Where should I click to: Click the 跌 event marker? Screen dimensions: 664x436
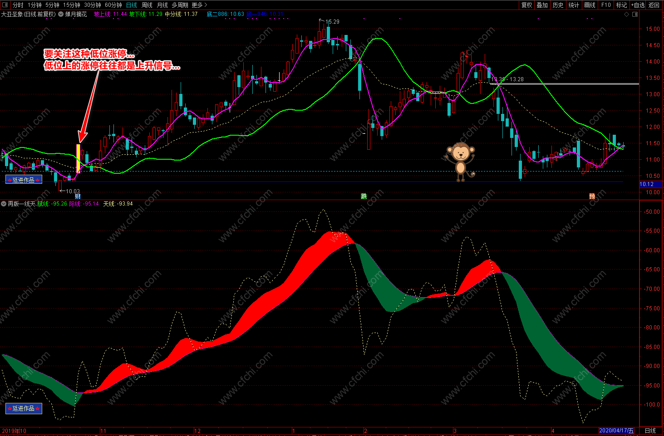tap(364, 196)
